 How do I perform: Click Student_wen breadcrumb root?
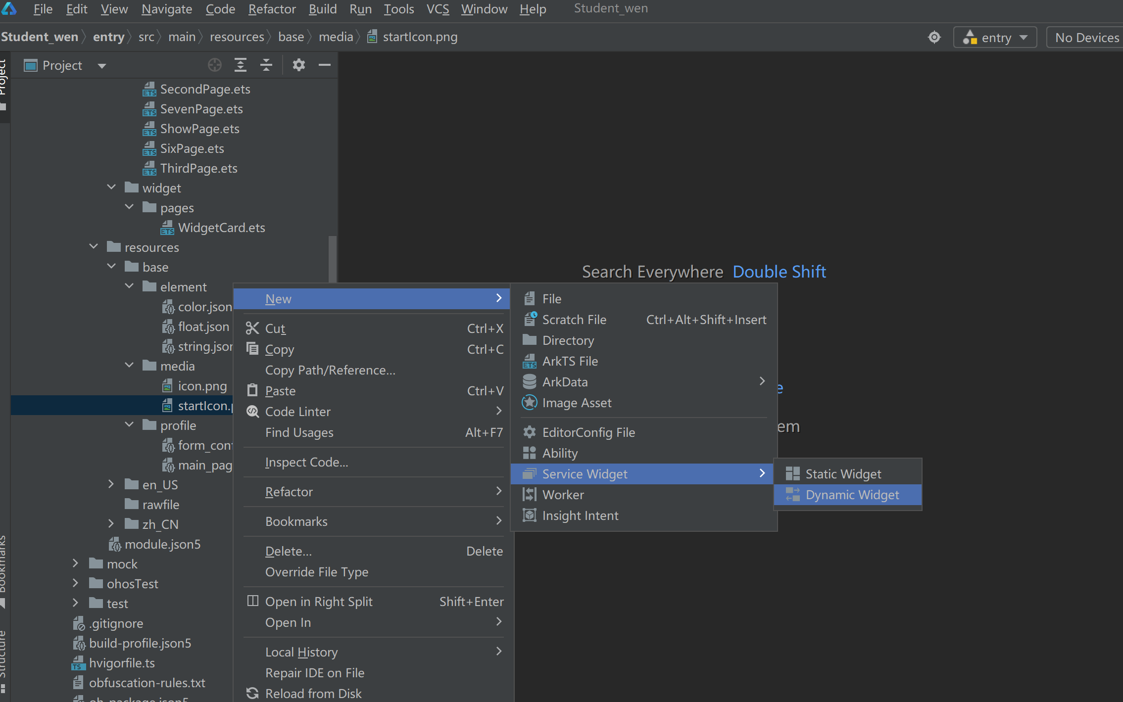[x=40, y=37]
